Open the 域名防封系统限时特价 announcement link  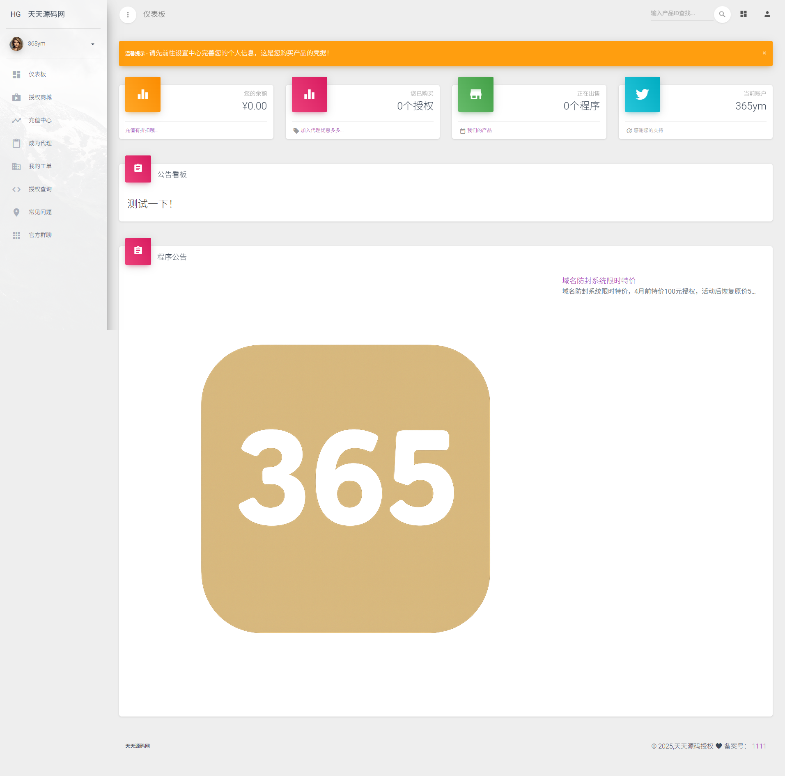599,281
